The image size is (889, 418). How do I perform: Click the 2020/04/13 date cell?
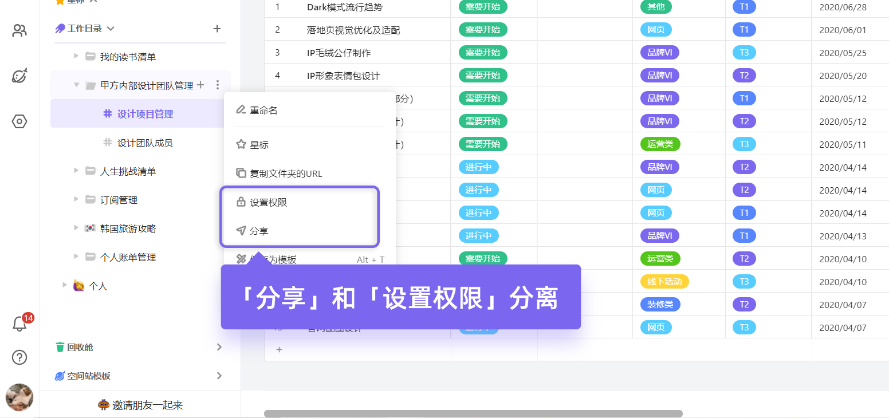pos(843,236)
